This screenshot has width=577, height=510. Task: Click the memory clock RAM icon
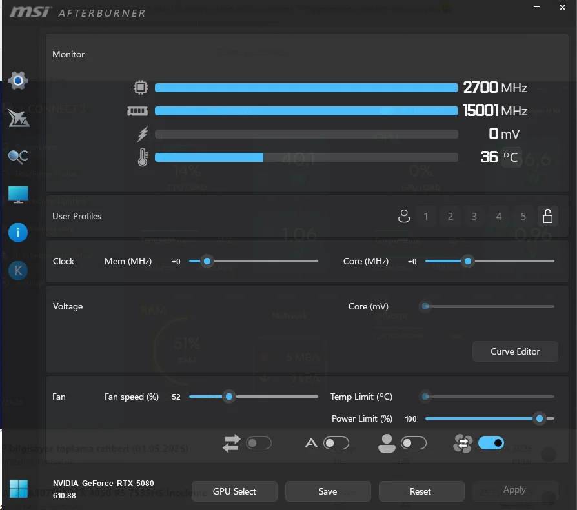(137, 111)
